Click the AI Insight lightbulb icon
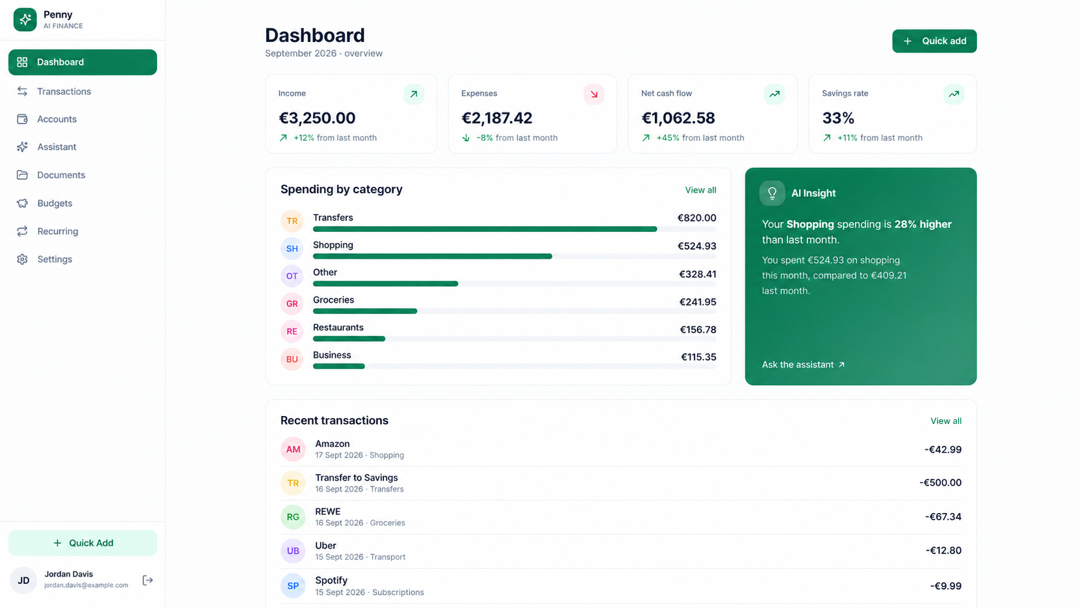This screenshot has height=608, width=1081. (x=772, y=193)
